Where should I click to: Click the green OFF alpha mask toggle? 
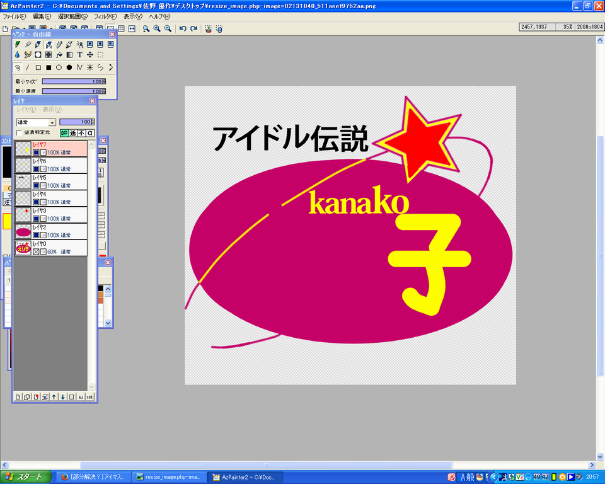[x=64, y=133]
